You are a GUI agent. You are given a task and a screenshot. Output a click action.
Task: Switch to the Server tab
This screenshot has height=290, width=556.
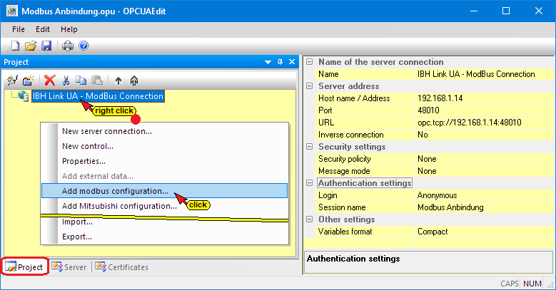[69, 267]
